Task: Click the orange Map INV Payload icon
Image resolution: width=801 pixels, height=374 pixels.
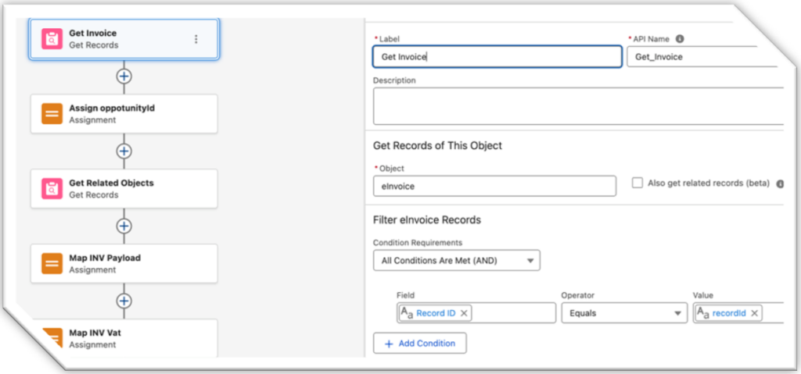Action: pos(52,264)
